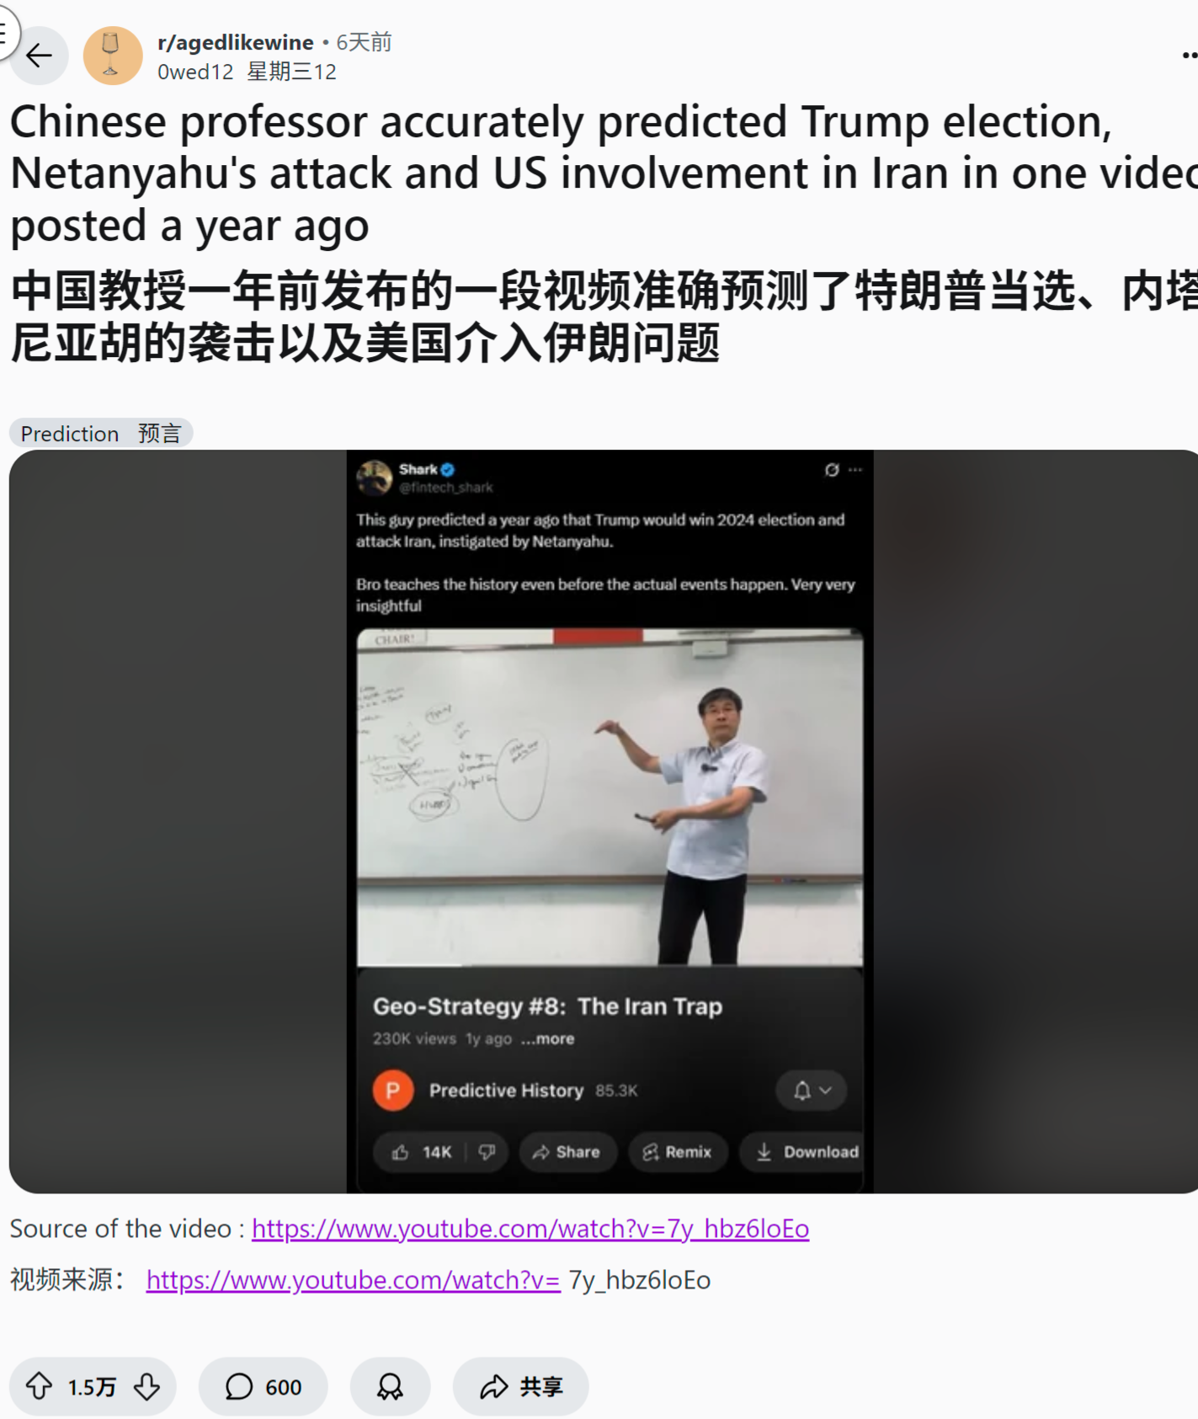This screenshot has width=1198, height=1419.
Task: View the professor whiteboard video thumbnail
Action: click(x=610, y=797)
